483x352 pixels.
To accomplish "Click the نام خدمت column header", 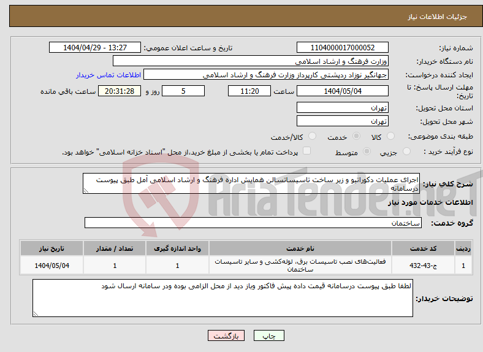I will pos(300,248).
